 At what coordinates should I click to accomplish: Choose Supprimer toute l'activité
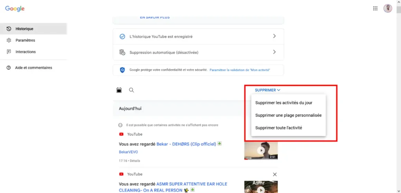click(289, 128)
